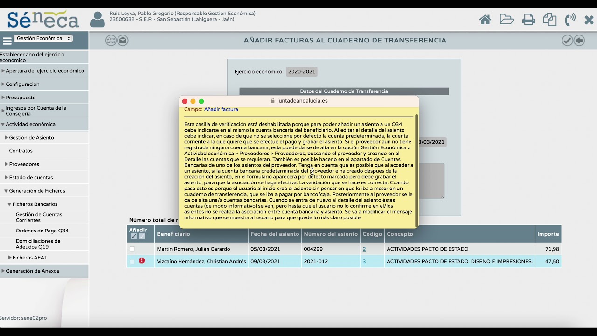Screen dimensions: 597x336
Task: Click Establecer año del ejercicio económico
Action: click(x=32, y=57)
